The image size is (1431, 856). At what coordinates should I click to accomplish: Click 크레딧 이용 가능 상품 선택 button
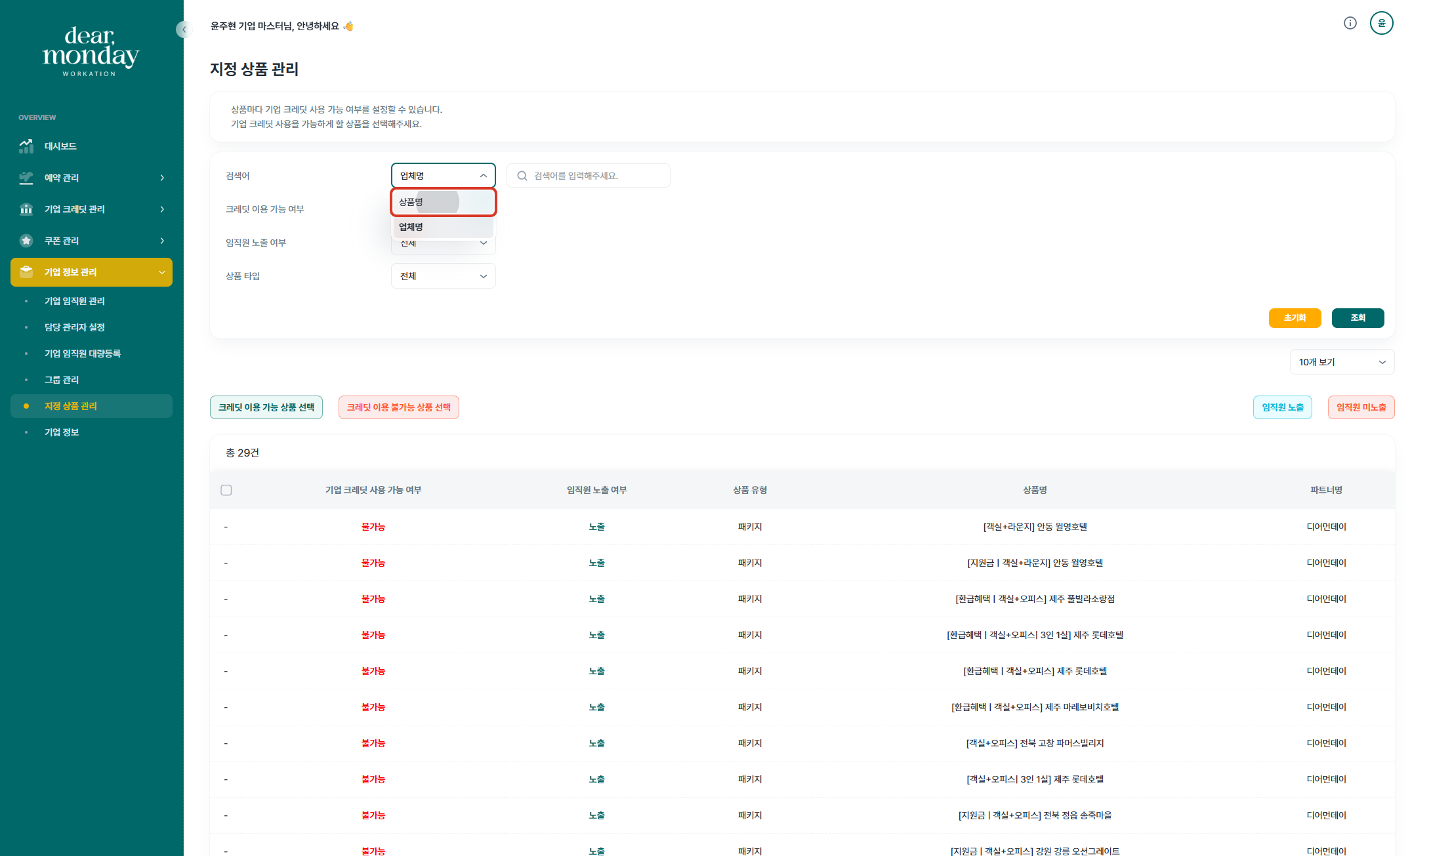pyautogui.click(x=266, y=407)
